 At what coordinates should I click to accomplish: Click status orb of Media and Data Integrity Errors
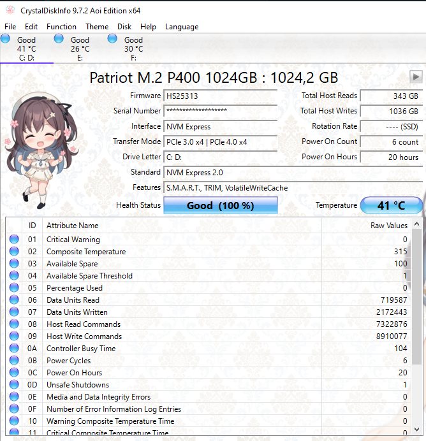pos(14,396)
